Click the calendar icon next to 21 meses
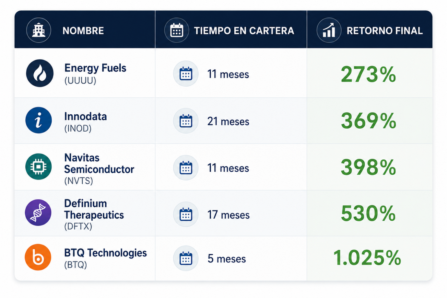The height and width of the screenshot is (298, 447). (186, 121)
